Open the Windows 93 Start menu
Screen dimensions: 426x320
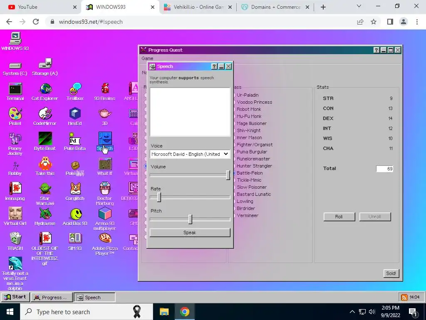pos(15,297)
